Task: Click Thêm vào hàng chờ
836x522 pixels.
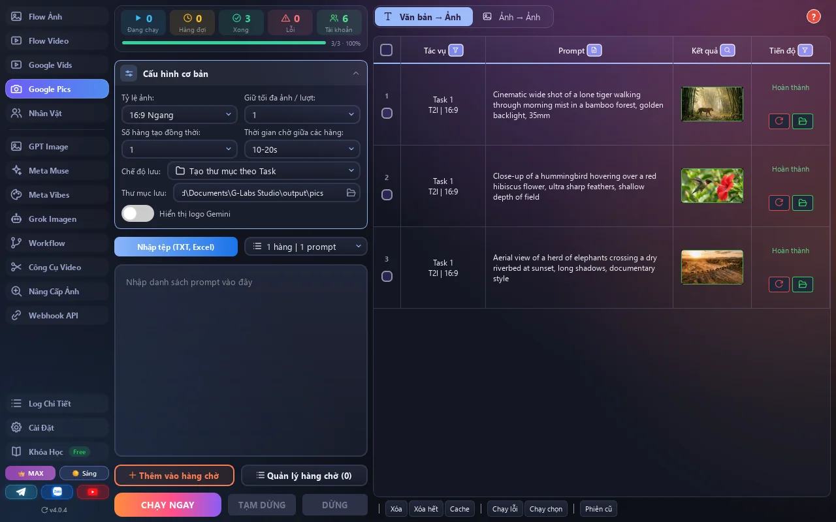Action: [x=174, y=476]
